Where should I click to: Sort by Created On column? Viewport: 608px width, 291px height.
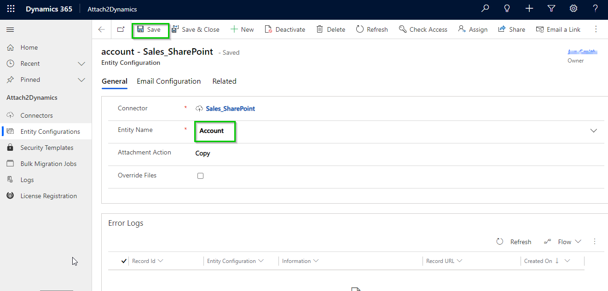547,261
